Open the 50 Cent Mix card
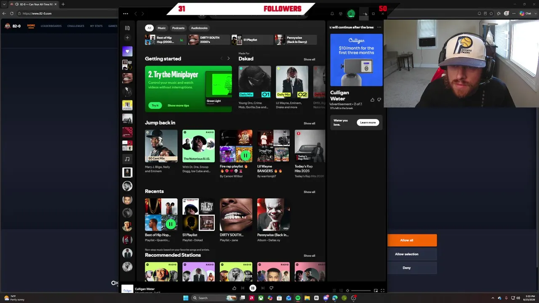Screen dimensions: 539x303 [161, 151]
